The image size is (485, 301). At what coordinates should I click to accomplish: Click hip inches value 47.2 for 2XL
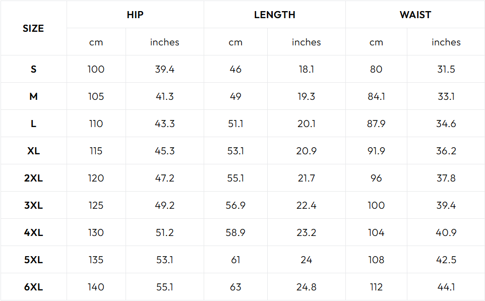point(164,178)
